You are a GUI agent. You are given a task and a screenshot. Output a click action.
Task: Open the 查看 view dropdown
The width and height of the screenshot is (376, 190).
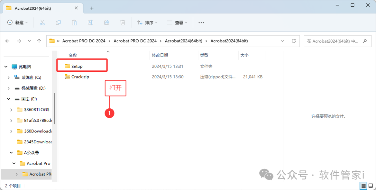(x=177, y=23)
